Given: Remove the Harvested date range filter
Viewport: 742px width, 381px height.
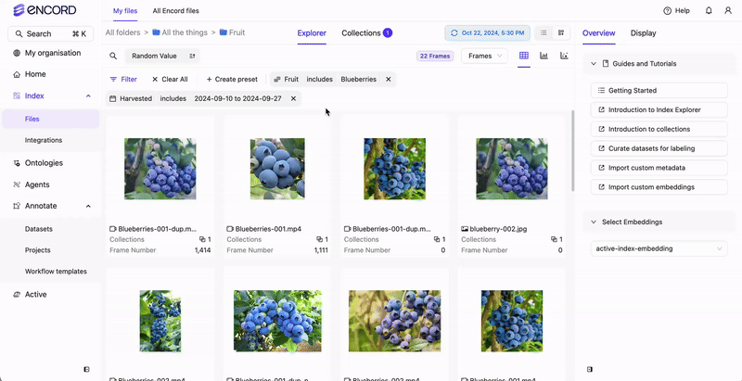Looking at the screenshot, I should click(x=293, y=99).
